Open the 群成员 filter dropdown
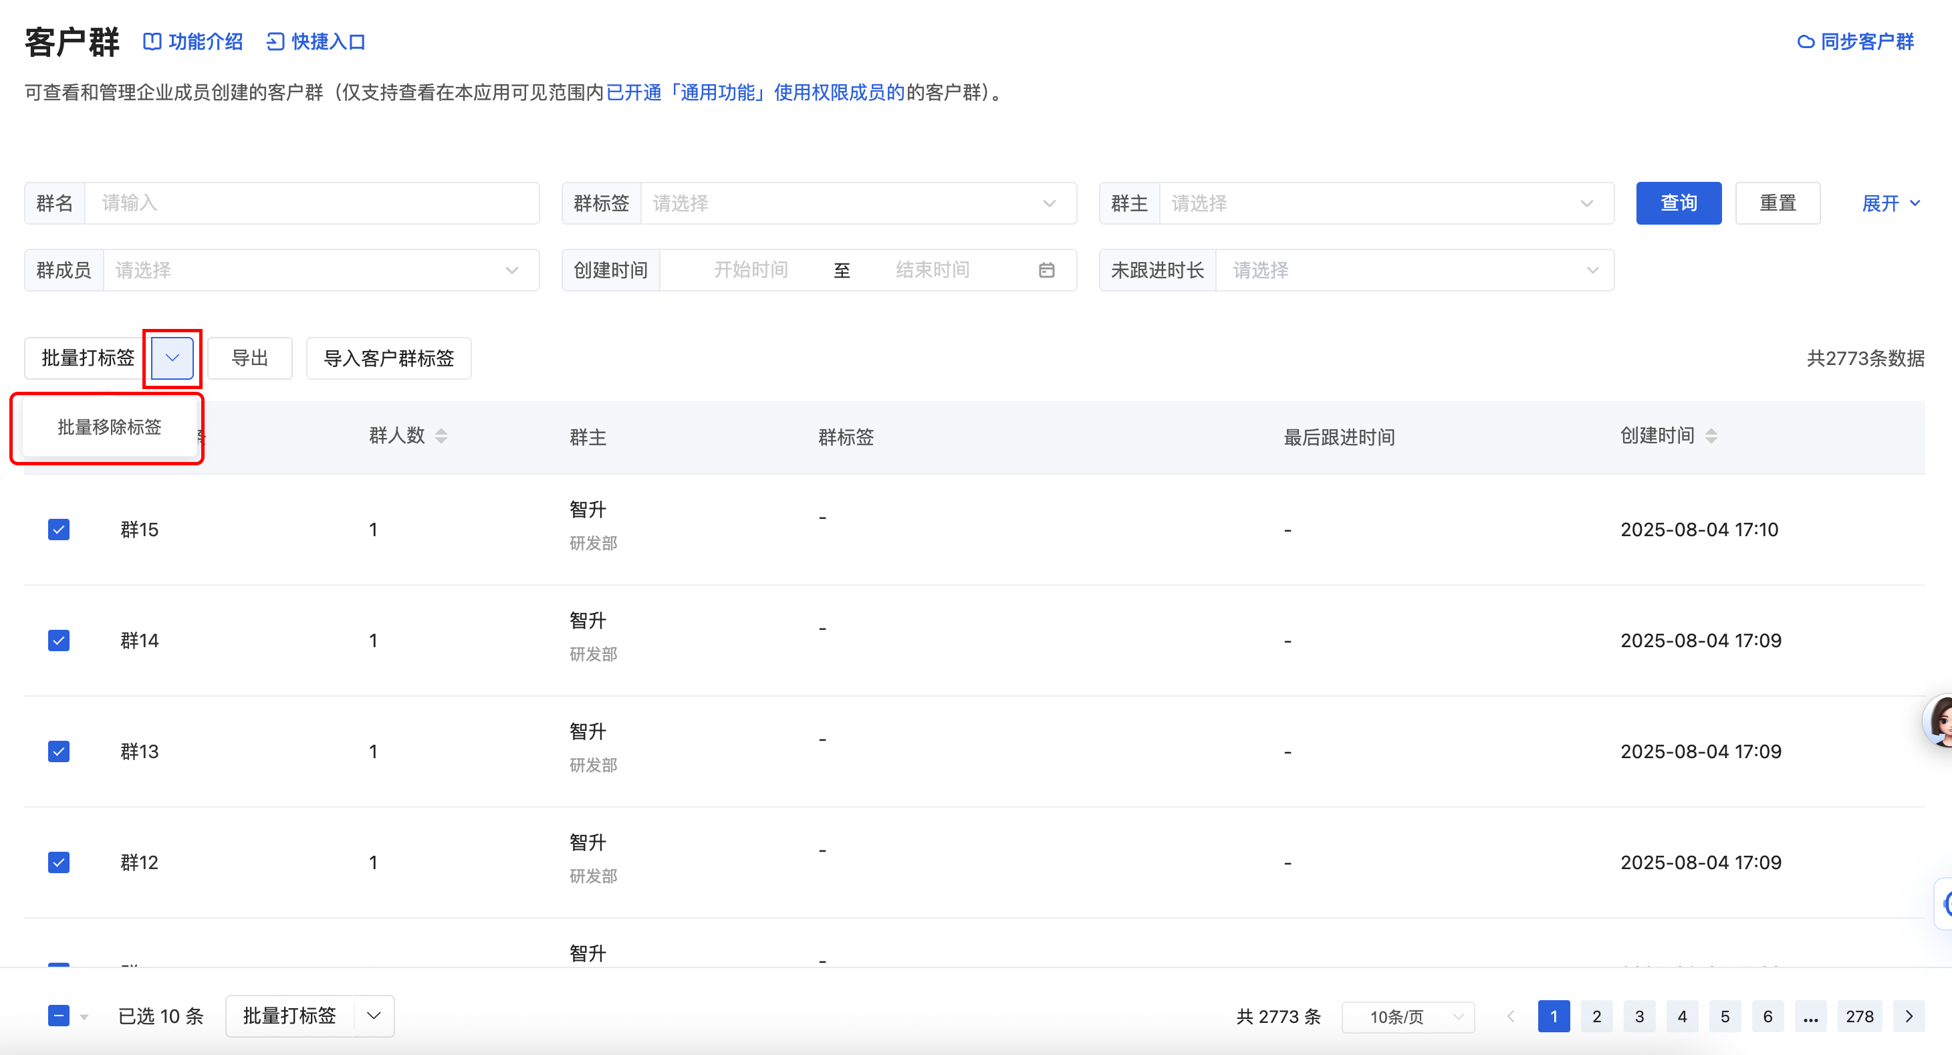 click(320, 271)
